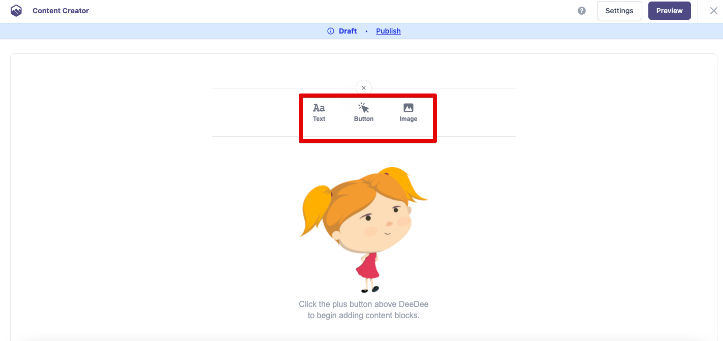Close the Content Creator editor

click(713, 11)
